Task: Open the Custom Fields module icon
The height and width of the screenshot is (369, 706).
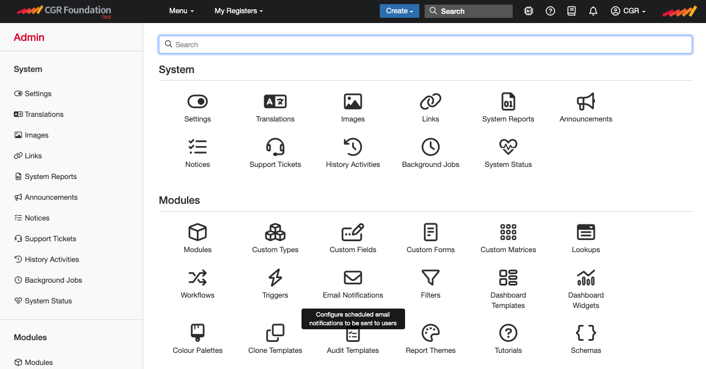Action: pos(353,233)
